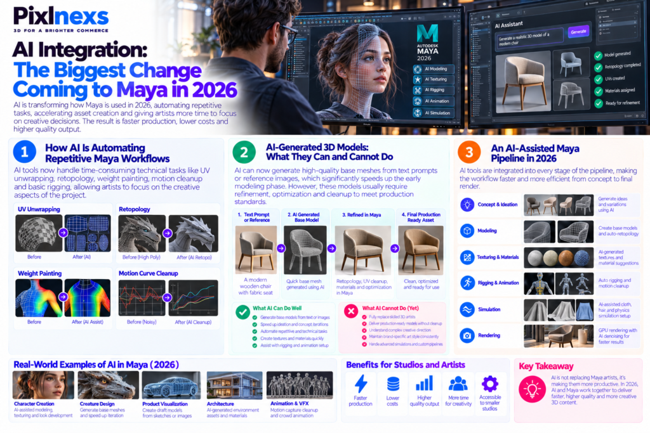The width and height of the screenshot is (650, 433).
Task: Click the AI Modeling icon in Maya panel
Action: [x=418, y=69]
